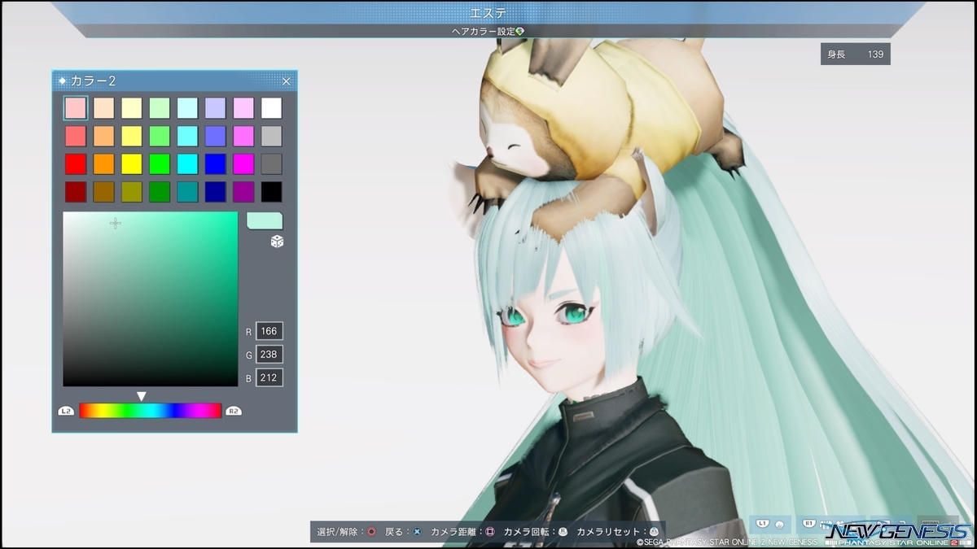Select the pale peach swatch
Image resolution: width=977 pixels, height=549 pixels.
[x=103, y=108]
